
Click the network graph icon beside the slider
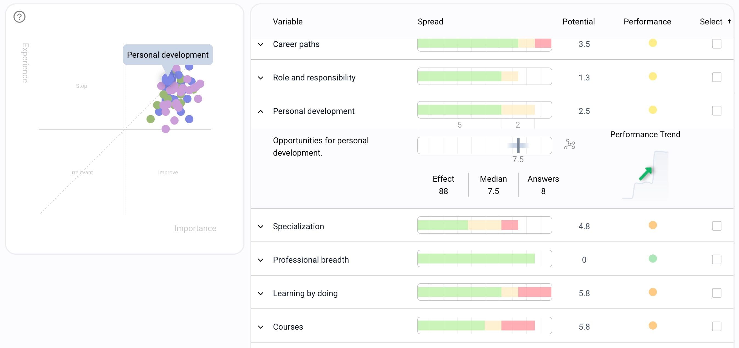tap(569, 144)
